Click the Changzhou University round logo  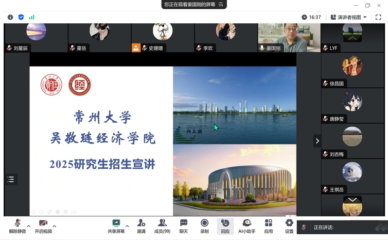(51, 84)
